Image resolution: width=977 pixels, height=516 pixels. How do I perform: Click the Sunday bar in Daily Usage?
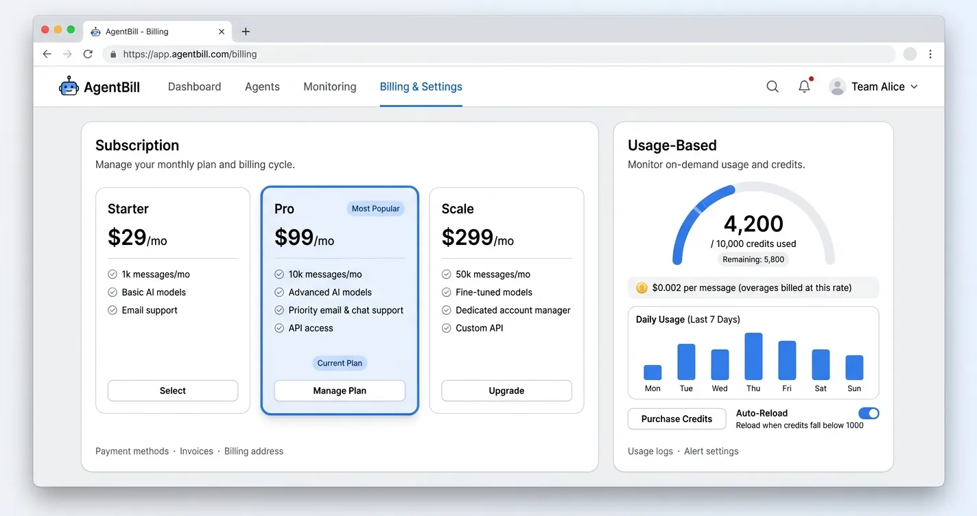[x=854, y=367]
